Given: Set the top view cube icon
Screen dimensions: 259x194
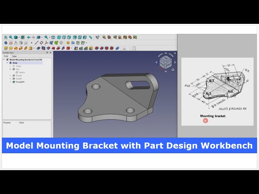Looking at the screenshot, I should pos(64,37).
